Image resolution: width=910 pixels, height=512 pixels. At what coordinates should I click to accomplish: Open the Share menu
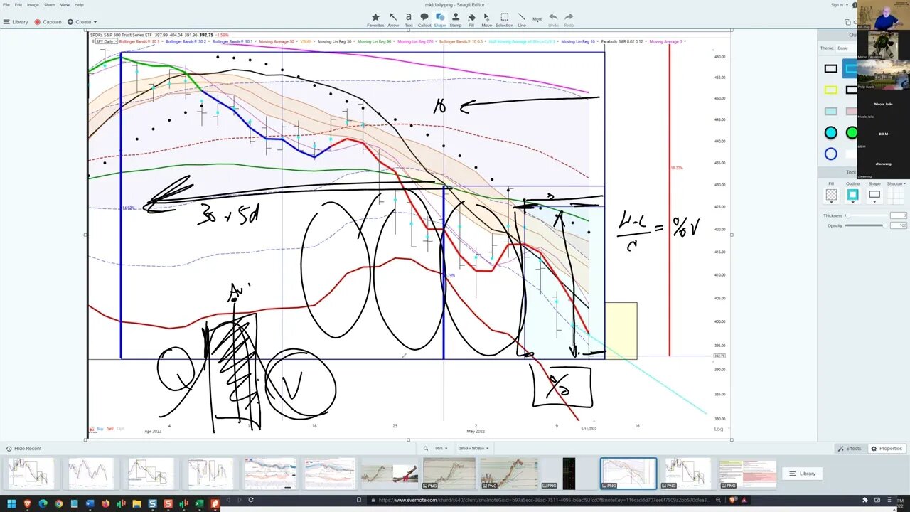coord(49,4)
